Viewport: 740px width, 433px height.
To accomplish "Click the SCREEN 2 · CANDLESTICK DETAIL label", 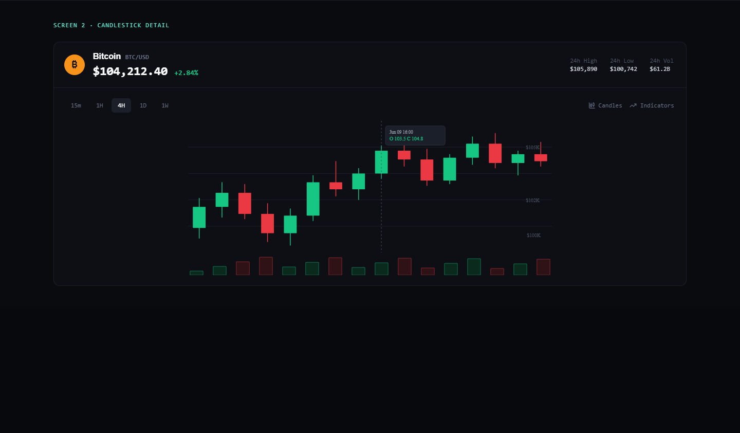I will pos(111,25).
